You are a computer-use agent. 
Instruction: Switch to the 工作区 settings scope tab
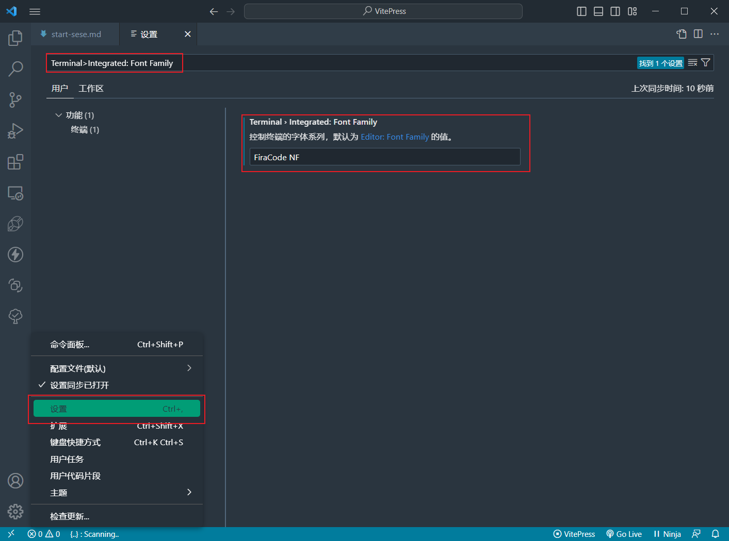91,89
